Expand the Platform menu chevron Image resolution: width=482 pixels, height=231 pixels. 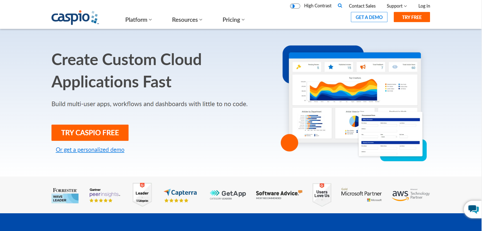pos(150,20)
